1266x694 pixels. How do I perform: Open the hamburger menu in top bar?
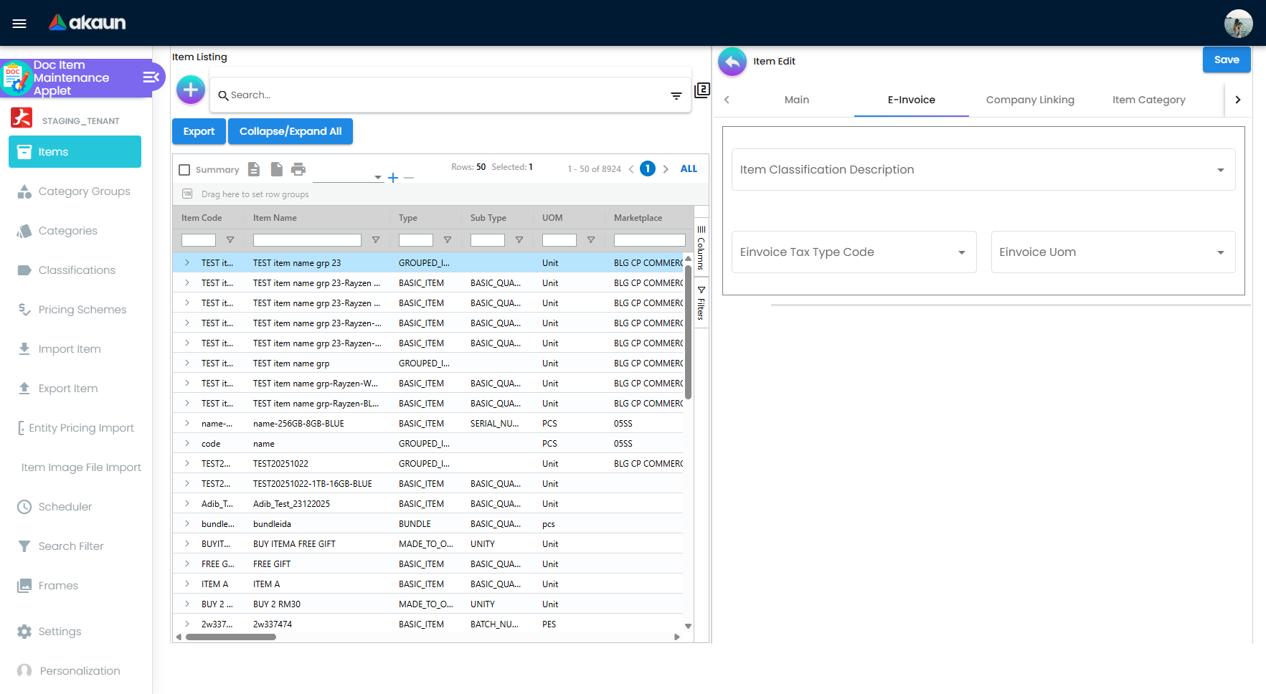click(19, 23)
